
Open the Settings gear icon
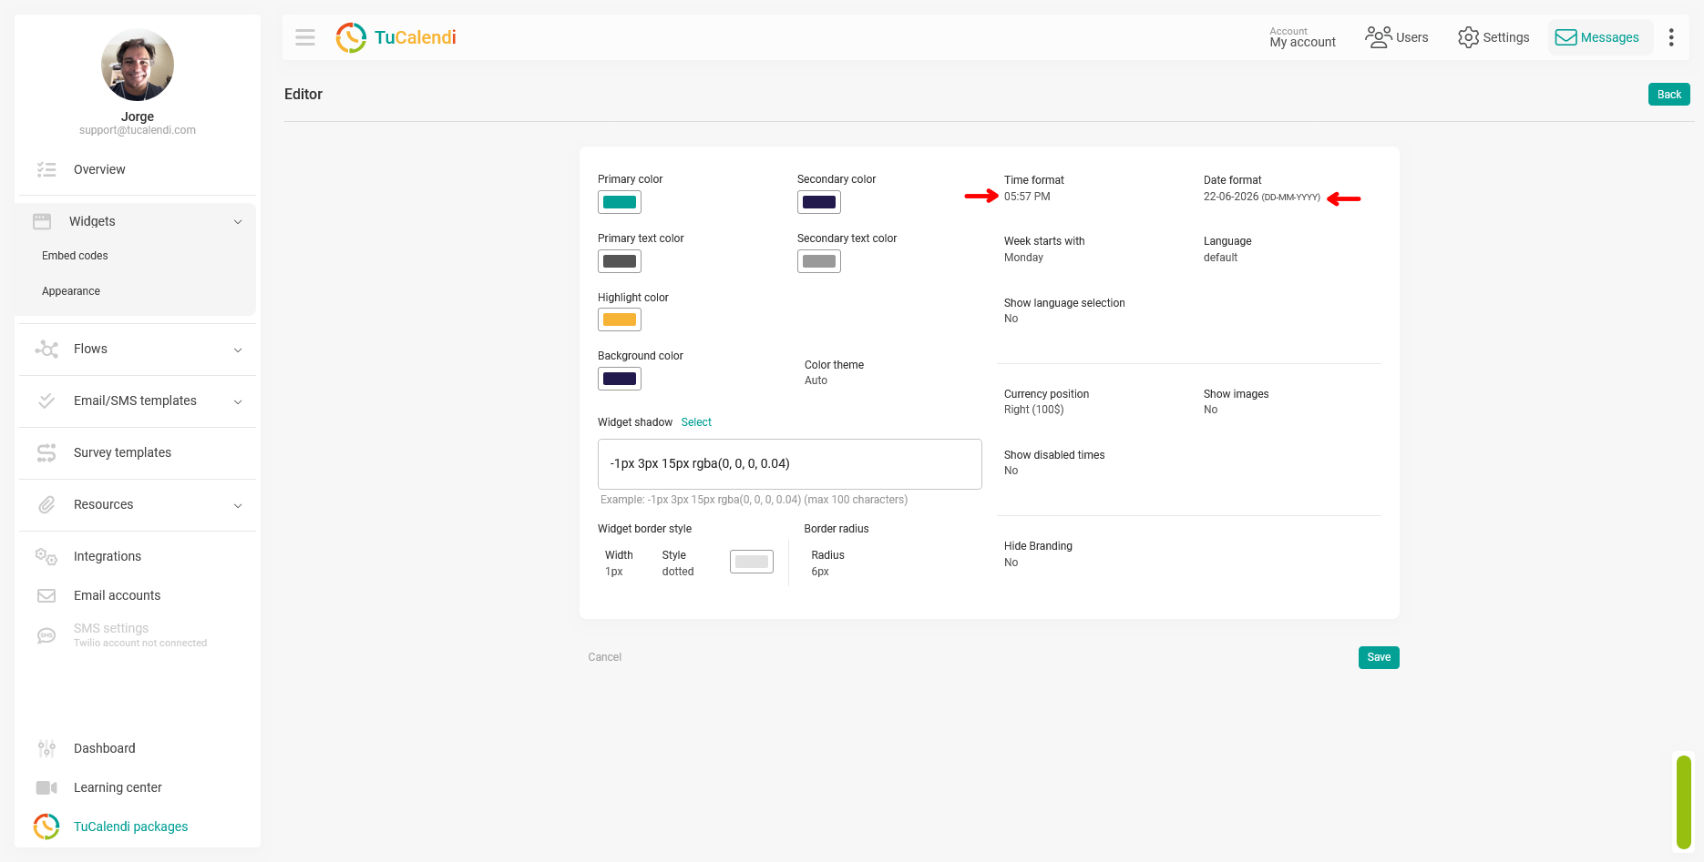tap(1468, 37)
